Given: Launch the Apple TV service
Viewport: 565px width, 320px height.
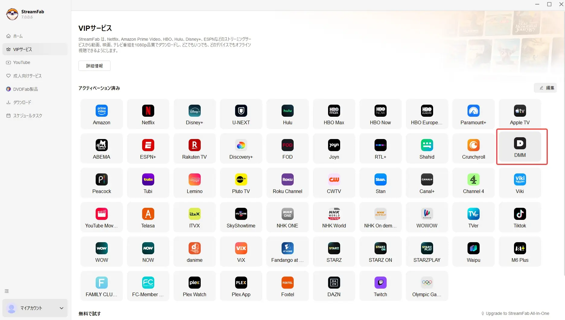Looking at the screenshot, I should [520, 114].
